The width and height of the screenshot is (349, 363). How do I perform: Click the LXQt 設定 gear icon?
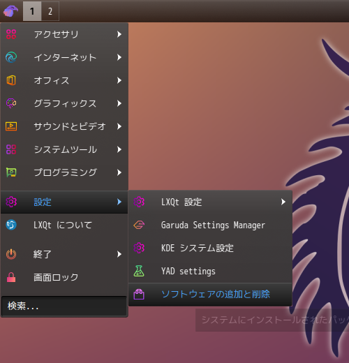pyautogui.click(x=139, y=202)
